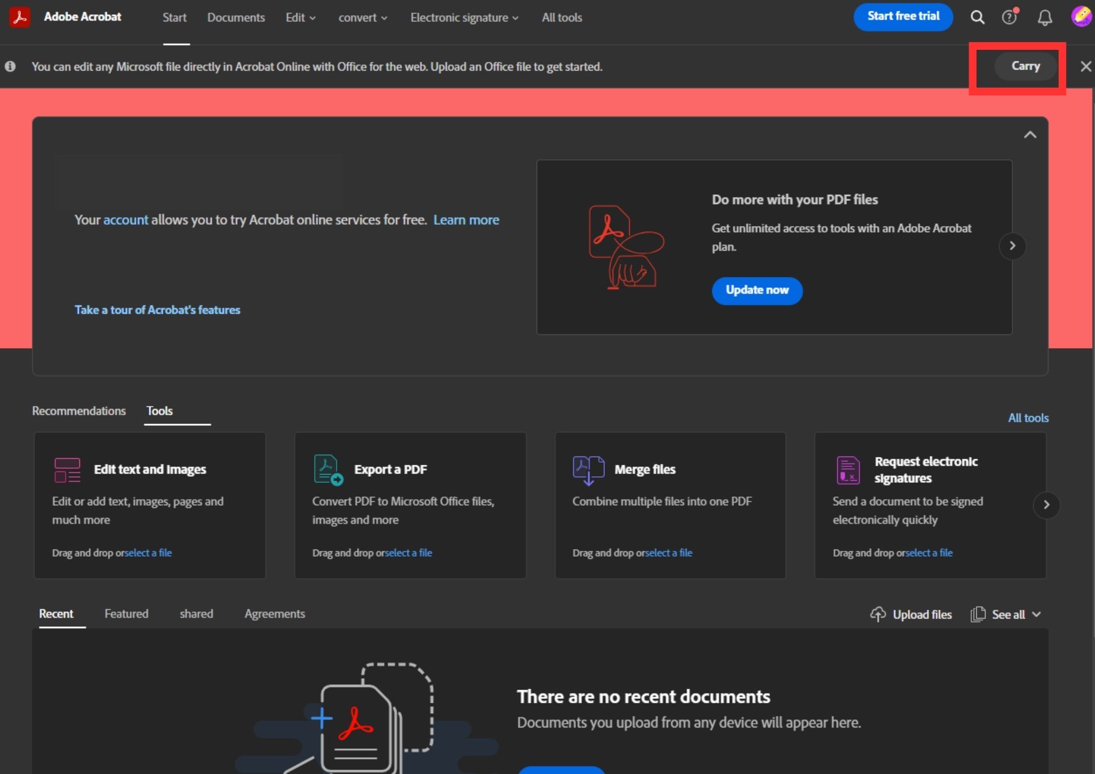
Task: Click select a file under Request signatures
Action: pos(929,553)
